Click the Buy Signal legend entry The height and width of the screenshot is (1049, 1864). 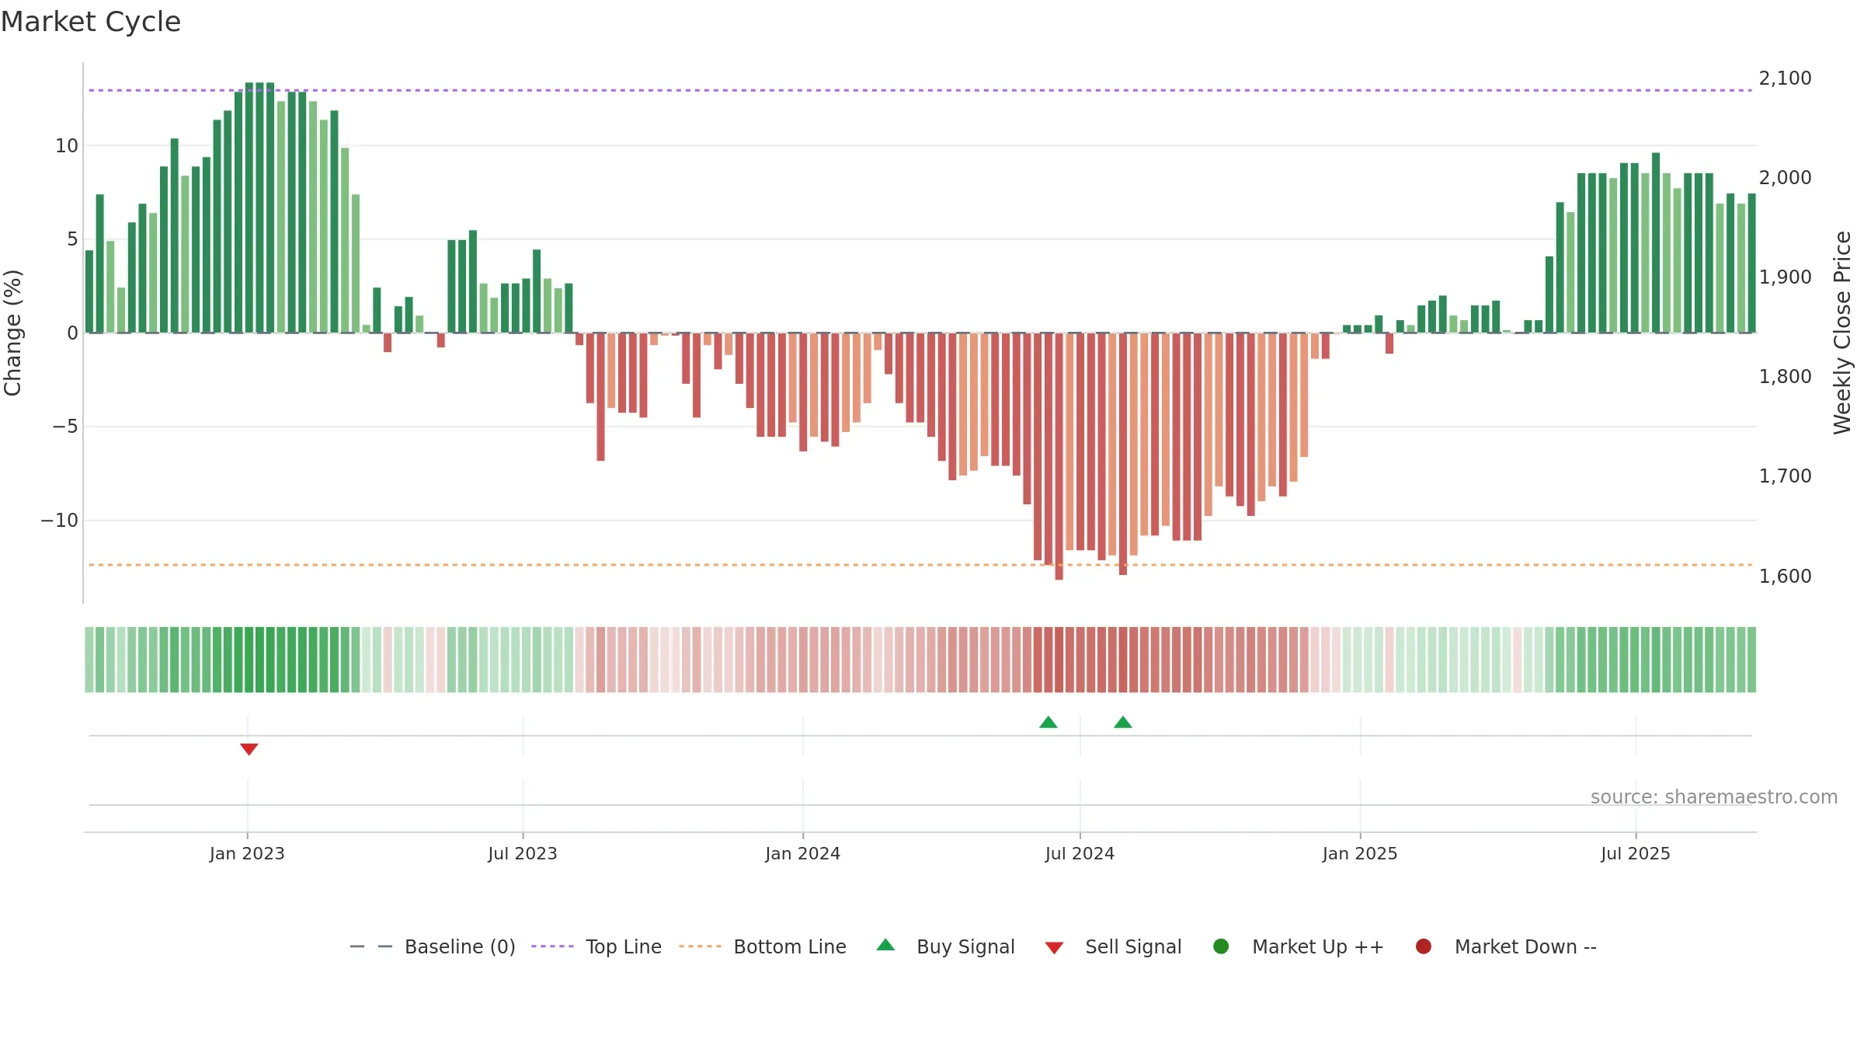[945, 946]
